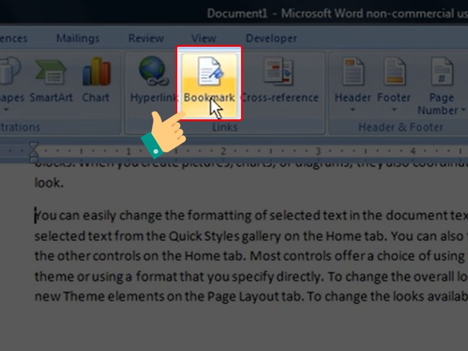Click the Page Number icon

442,71
